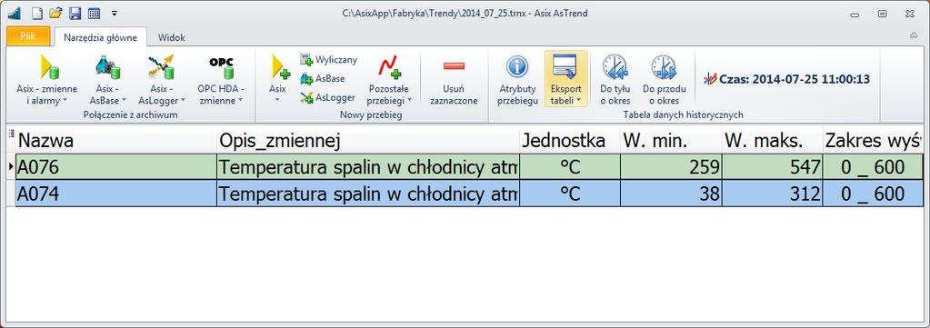
Task: Open the quick access toolbar customization arrow
Action: pyautogui.click(x=115, y=13)
